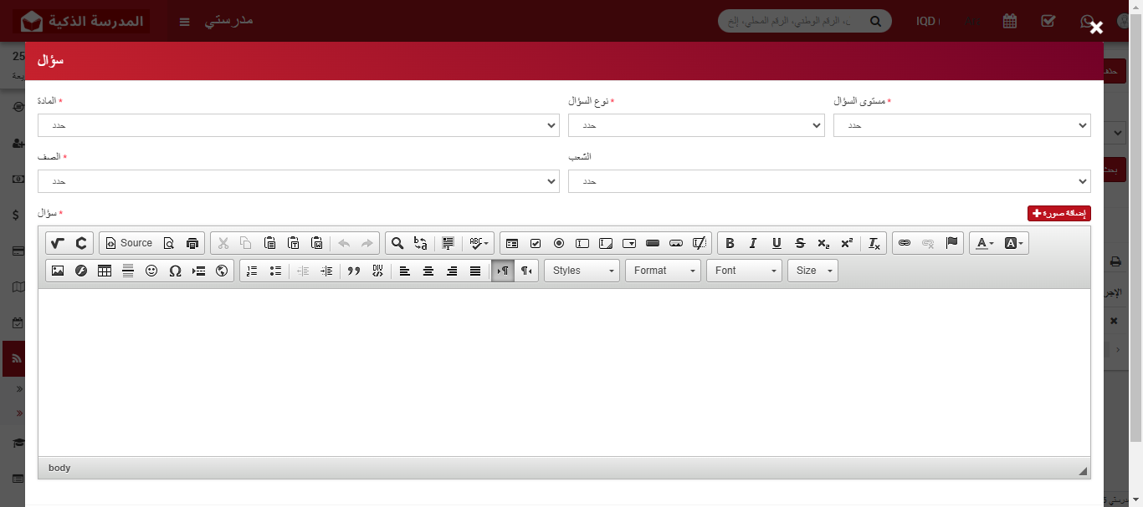Click inside the question editor text area
Viewport: 1143px width, 507px height.
click(x=564, y=372)
